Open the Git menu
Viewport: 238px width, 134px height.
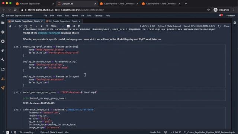click(x=83, y=16)
